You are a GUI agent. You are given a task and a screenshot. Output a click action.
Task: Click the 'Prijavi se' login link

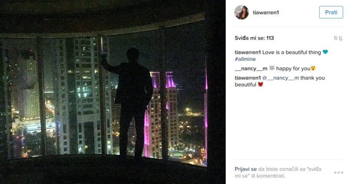coord(246,169)
